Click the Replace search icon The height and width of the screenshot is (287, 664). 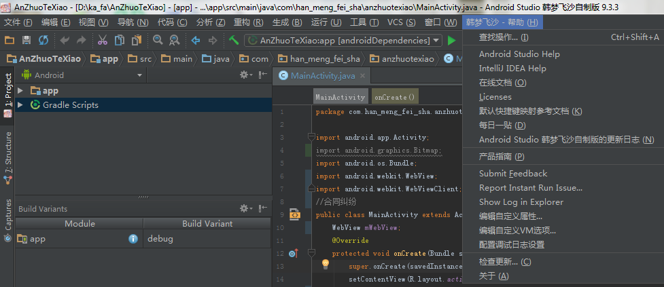coord(175,41)
